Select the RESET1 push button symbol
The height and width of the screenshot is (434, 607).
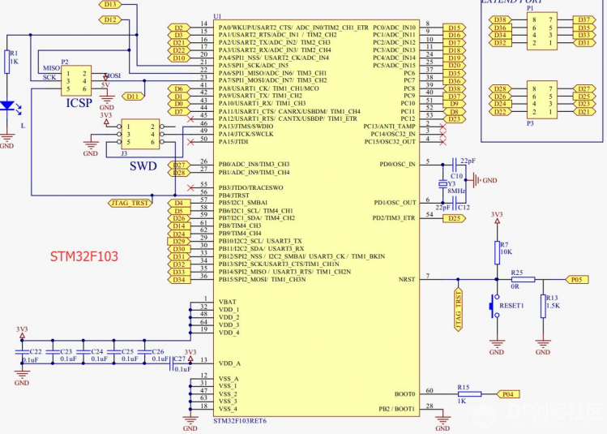click(x=494, y=306)
